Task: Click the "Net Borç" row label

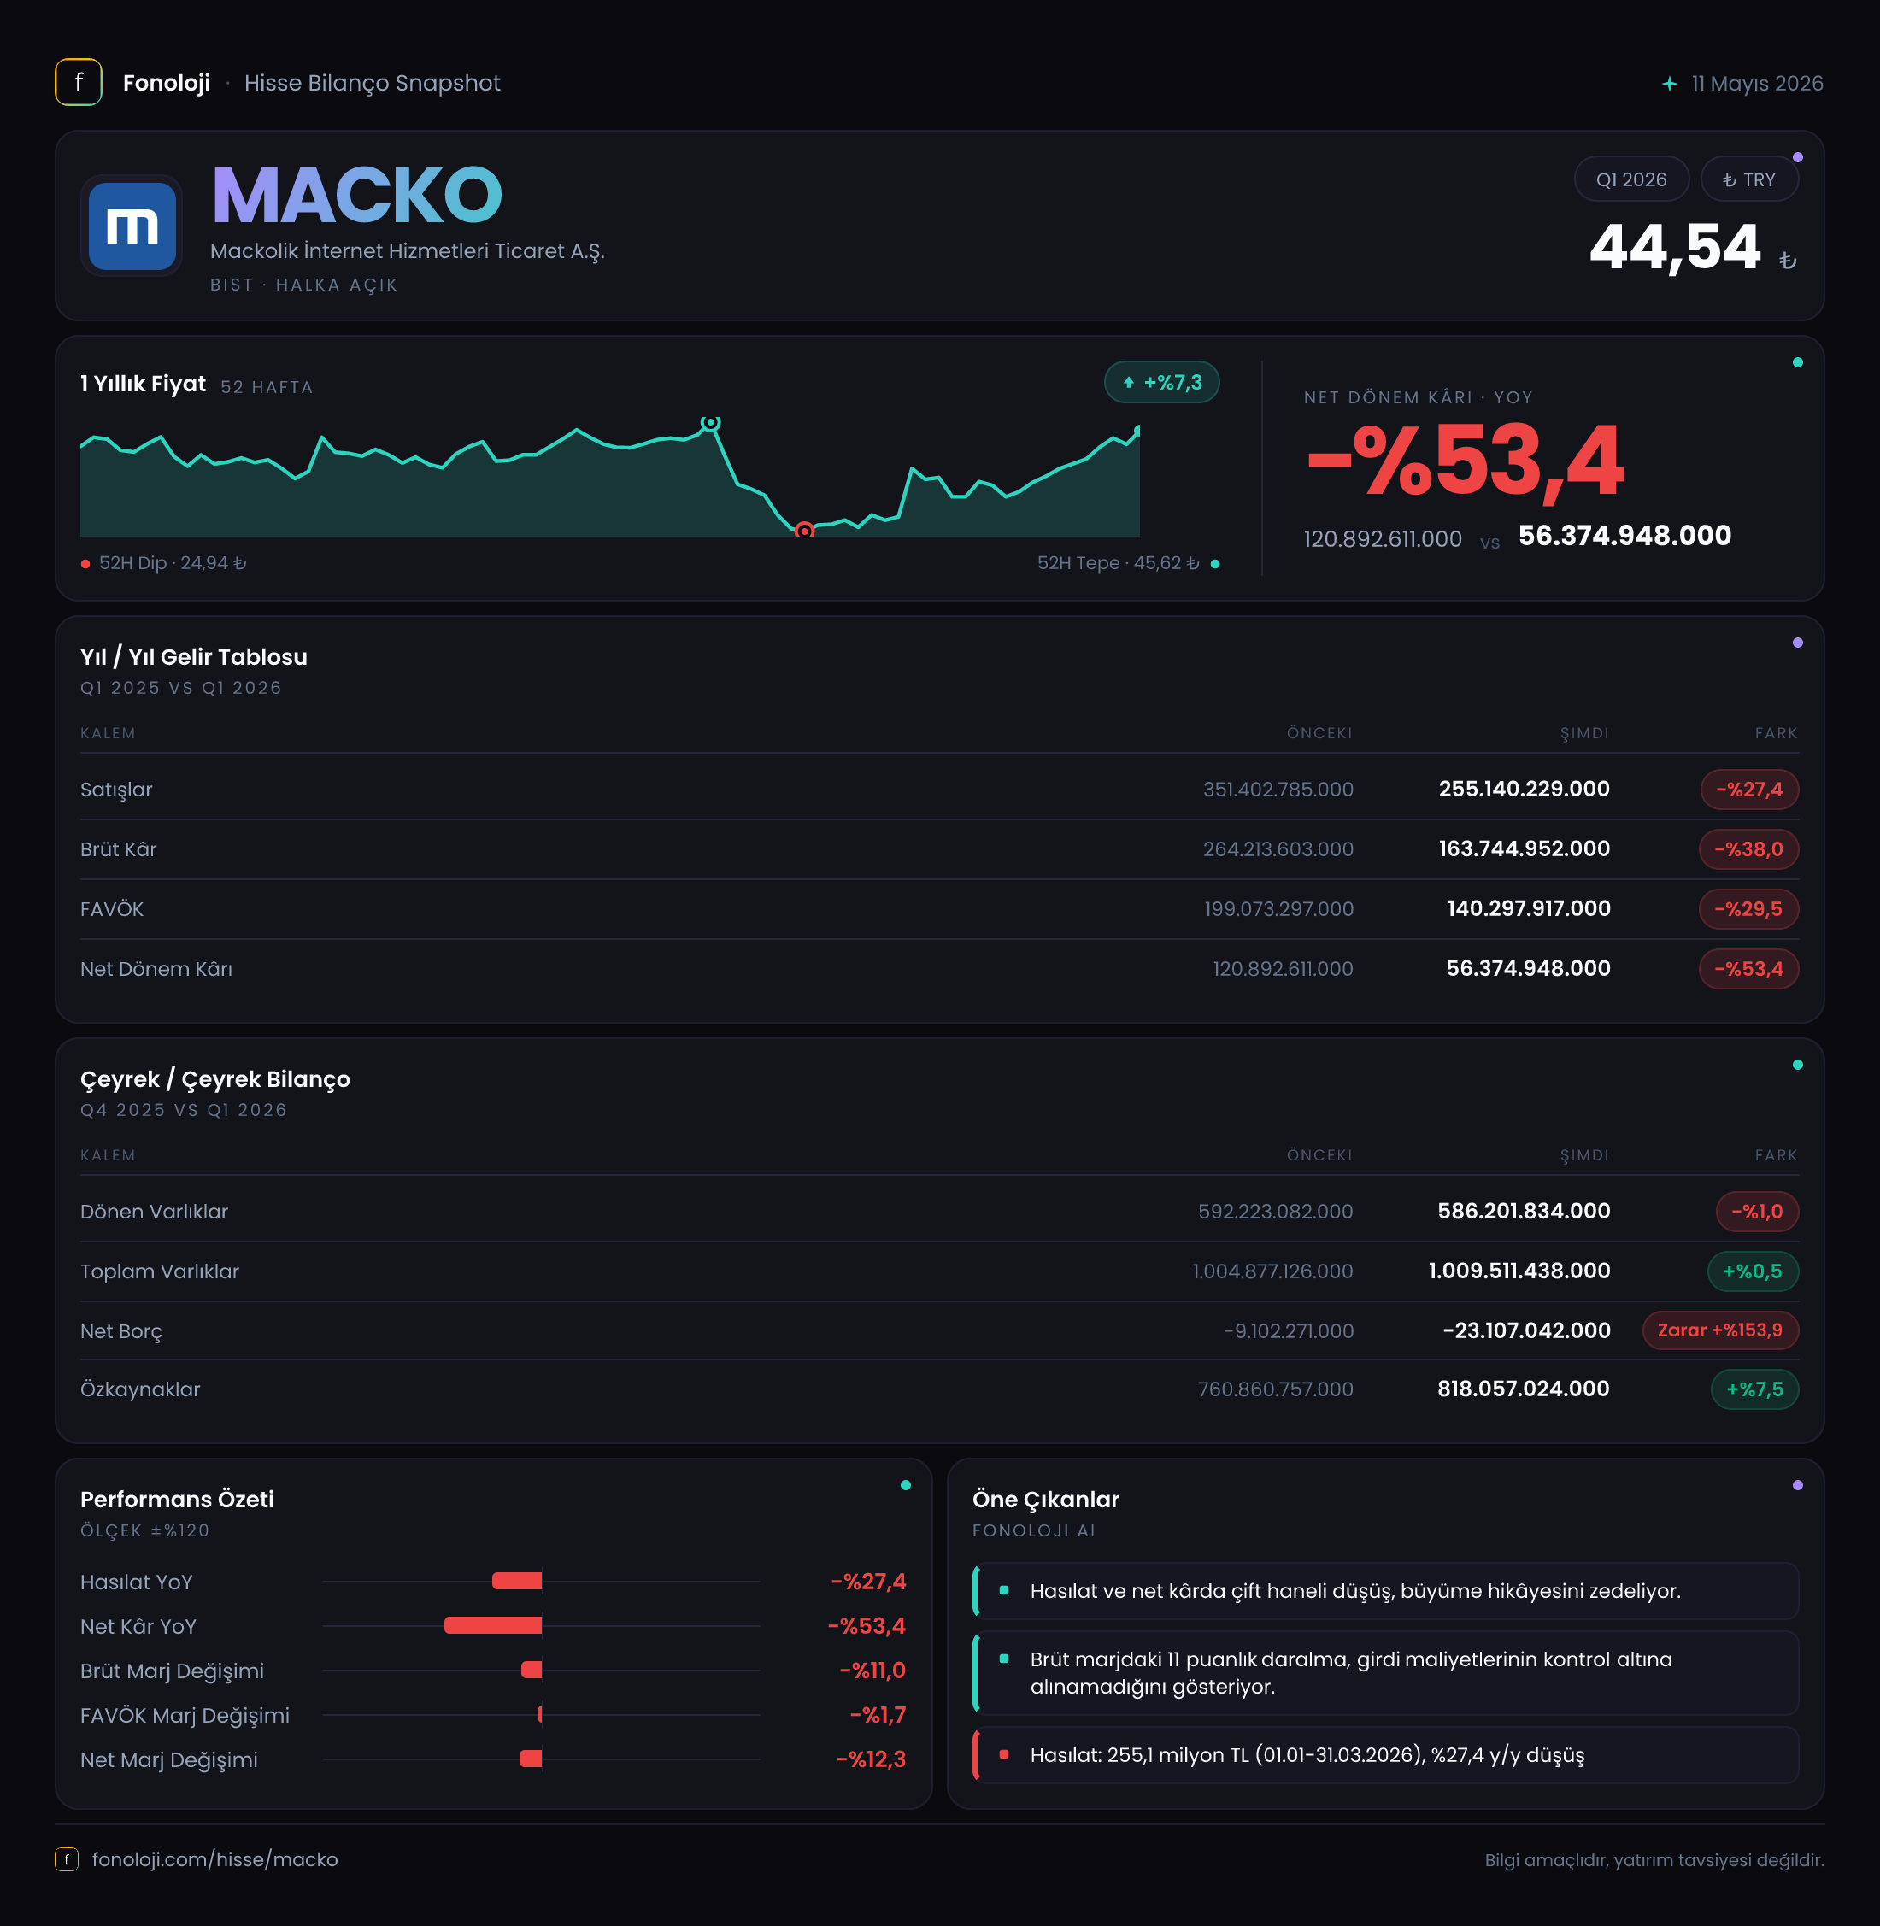Action: pos(121,1330)
